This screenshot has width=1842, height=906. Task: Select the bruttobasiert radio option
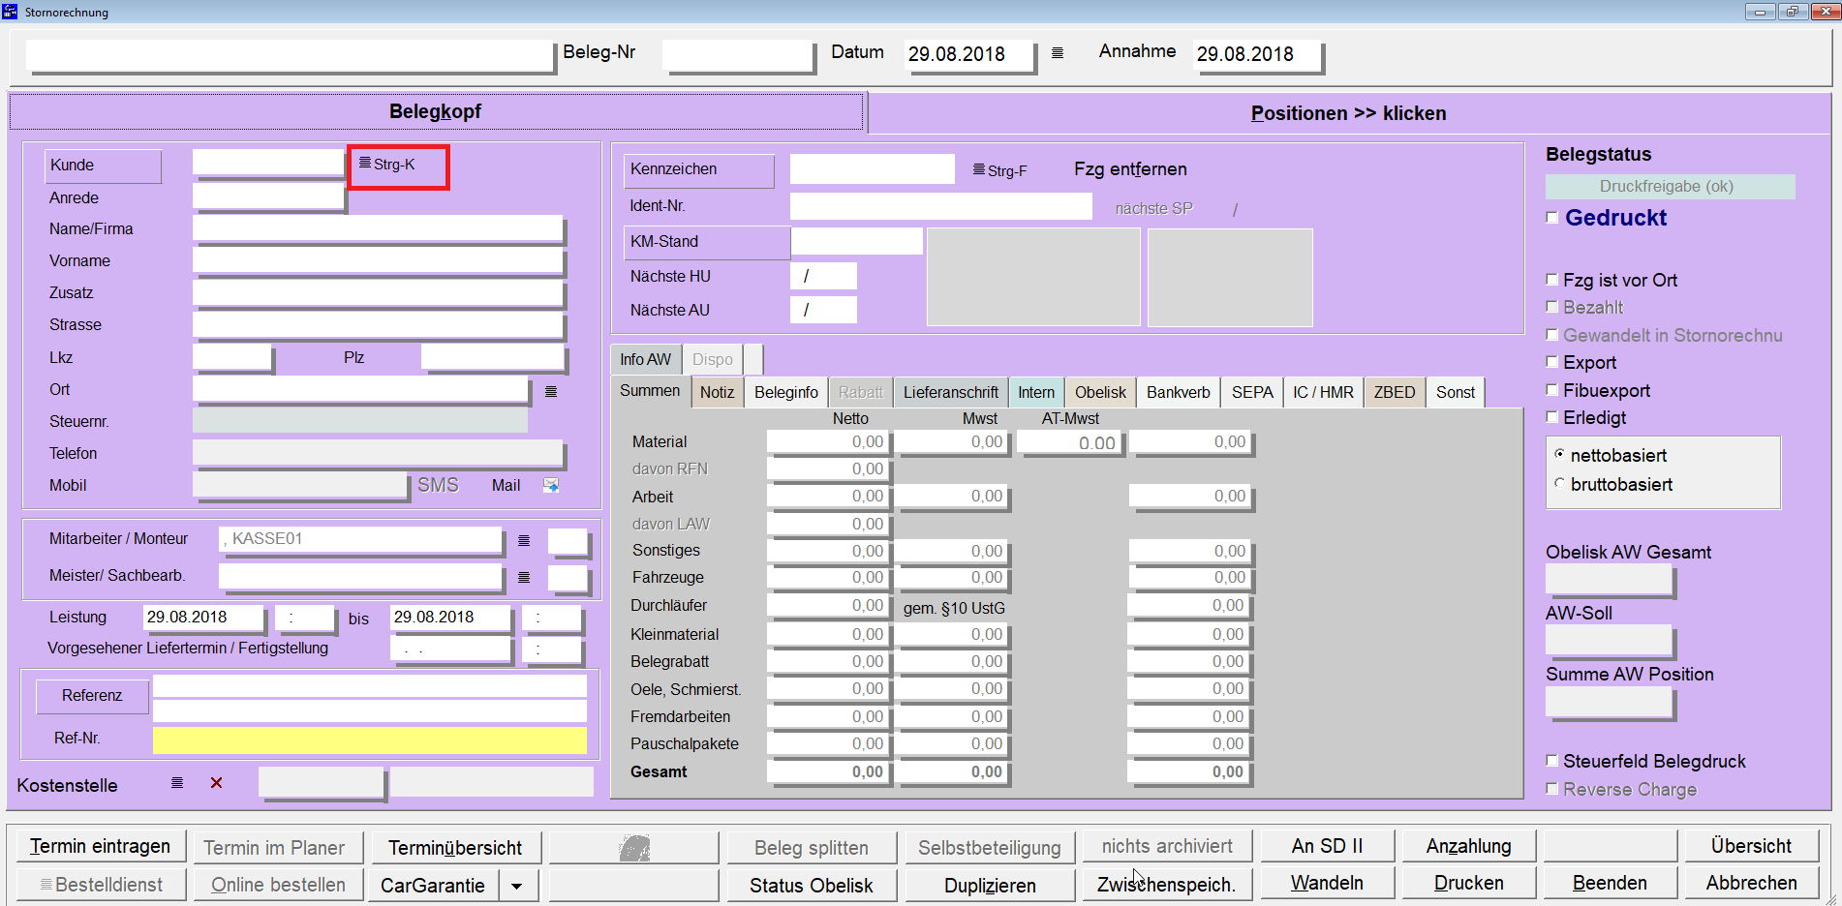pyautogui.click(x=1559, y=483)
